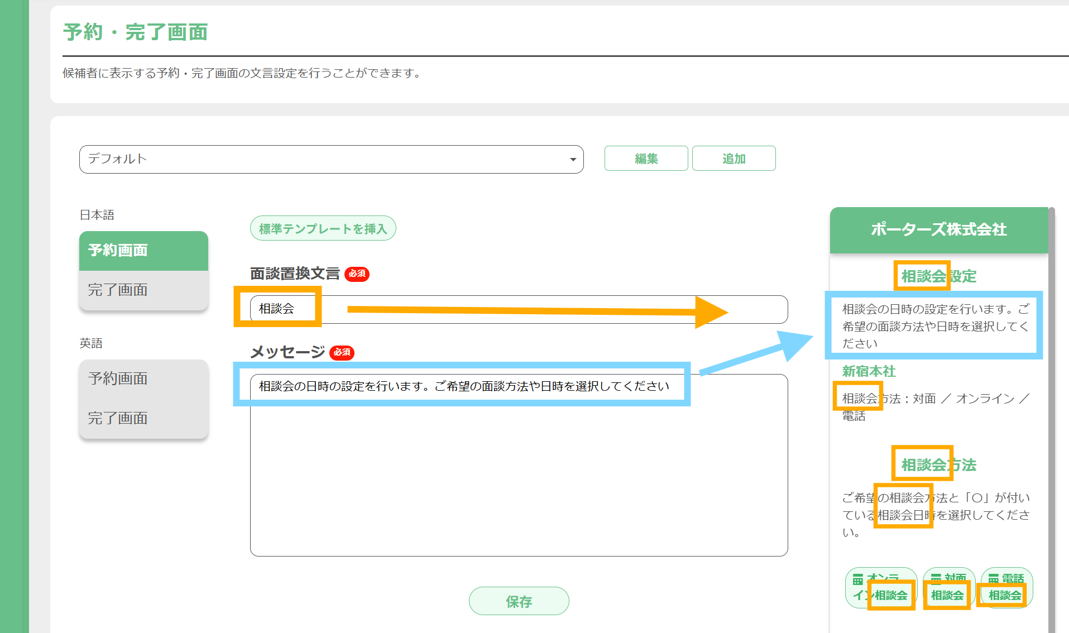Click the 追加 button
1069x633 pixels.
(734, 158)
